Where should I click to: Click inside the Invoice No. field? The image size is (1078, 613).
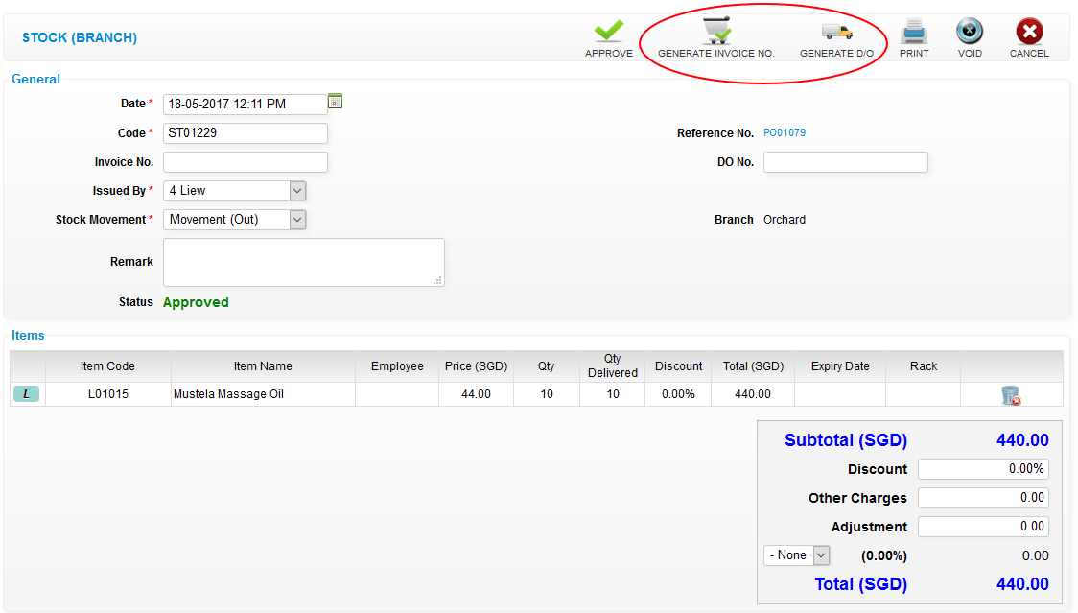245,161
